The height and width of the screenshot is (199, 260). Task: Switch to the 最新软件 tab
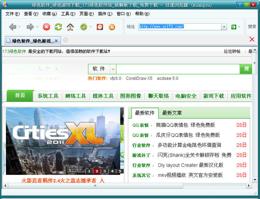(145, 113)
